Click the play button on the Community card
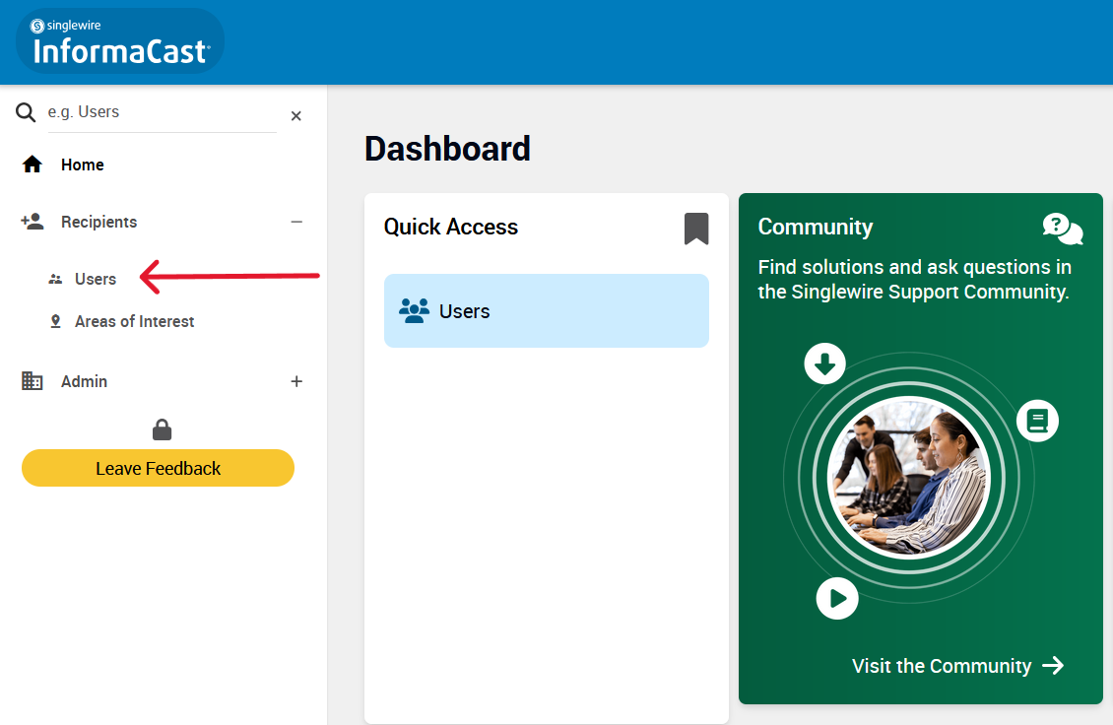1113x725 pixels. (x=837, y=598)
